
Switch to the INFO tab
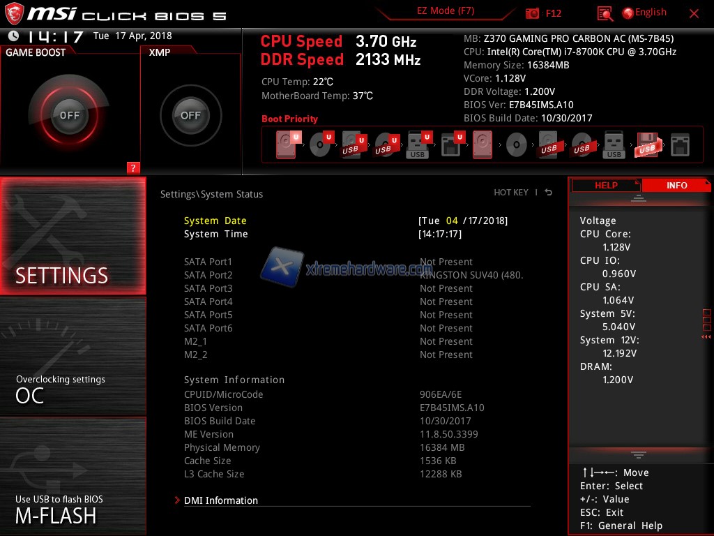point(676,185)
